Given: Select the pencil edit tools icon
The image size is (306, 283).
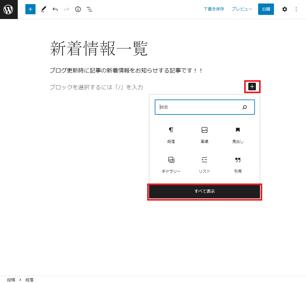Looking at the screenshot, I should click(44, 9).
